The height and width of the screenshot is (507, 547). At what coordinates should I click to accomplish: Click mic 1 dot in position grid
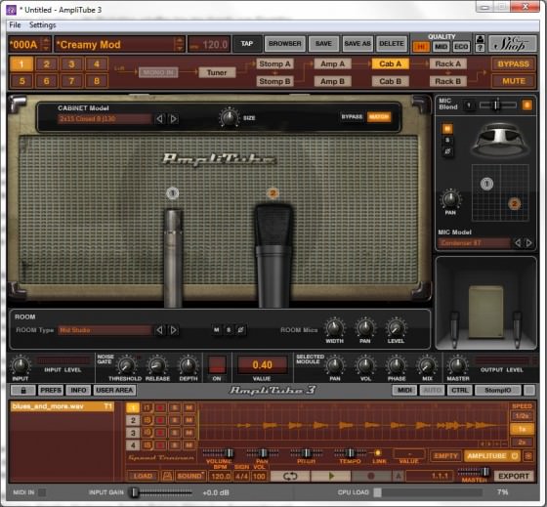[x=486, y=184]
